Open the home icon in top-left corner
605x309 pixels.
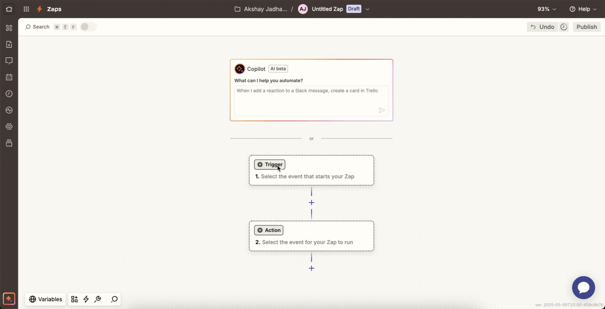click(9, 9)
